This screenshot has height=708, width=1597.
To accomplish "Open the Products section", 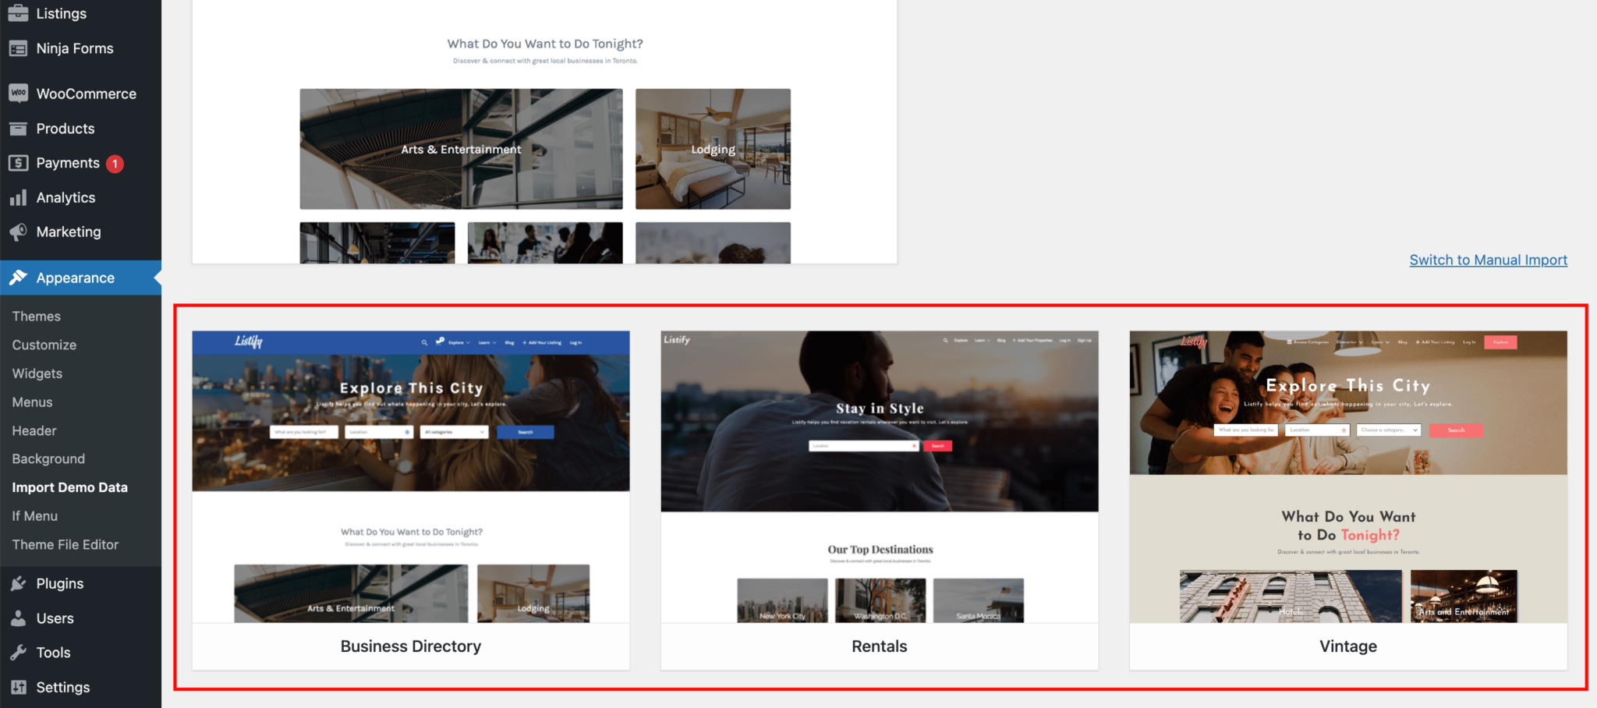I will 19,128.
